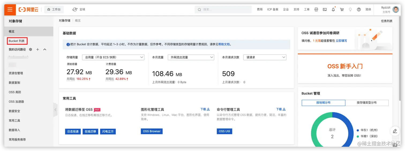The width and height of the screenshot is (405, 151).
Task: Open the shopping cart
Action: coord(342,9)
